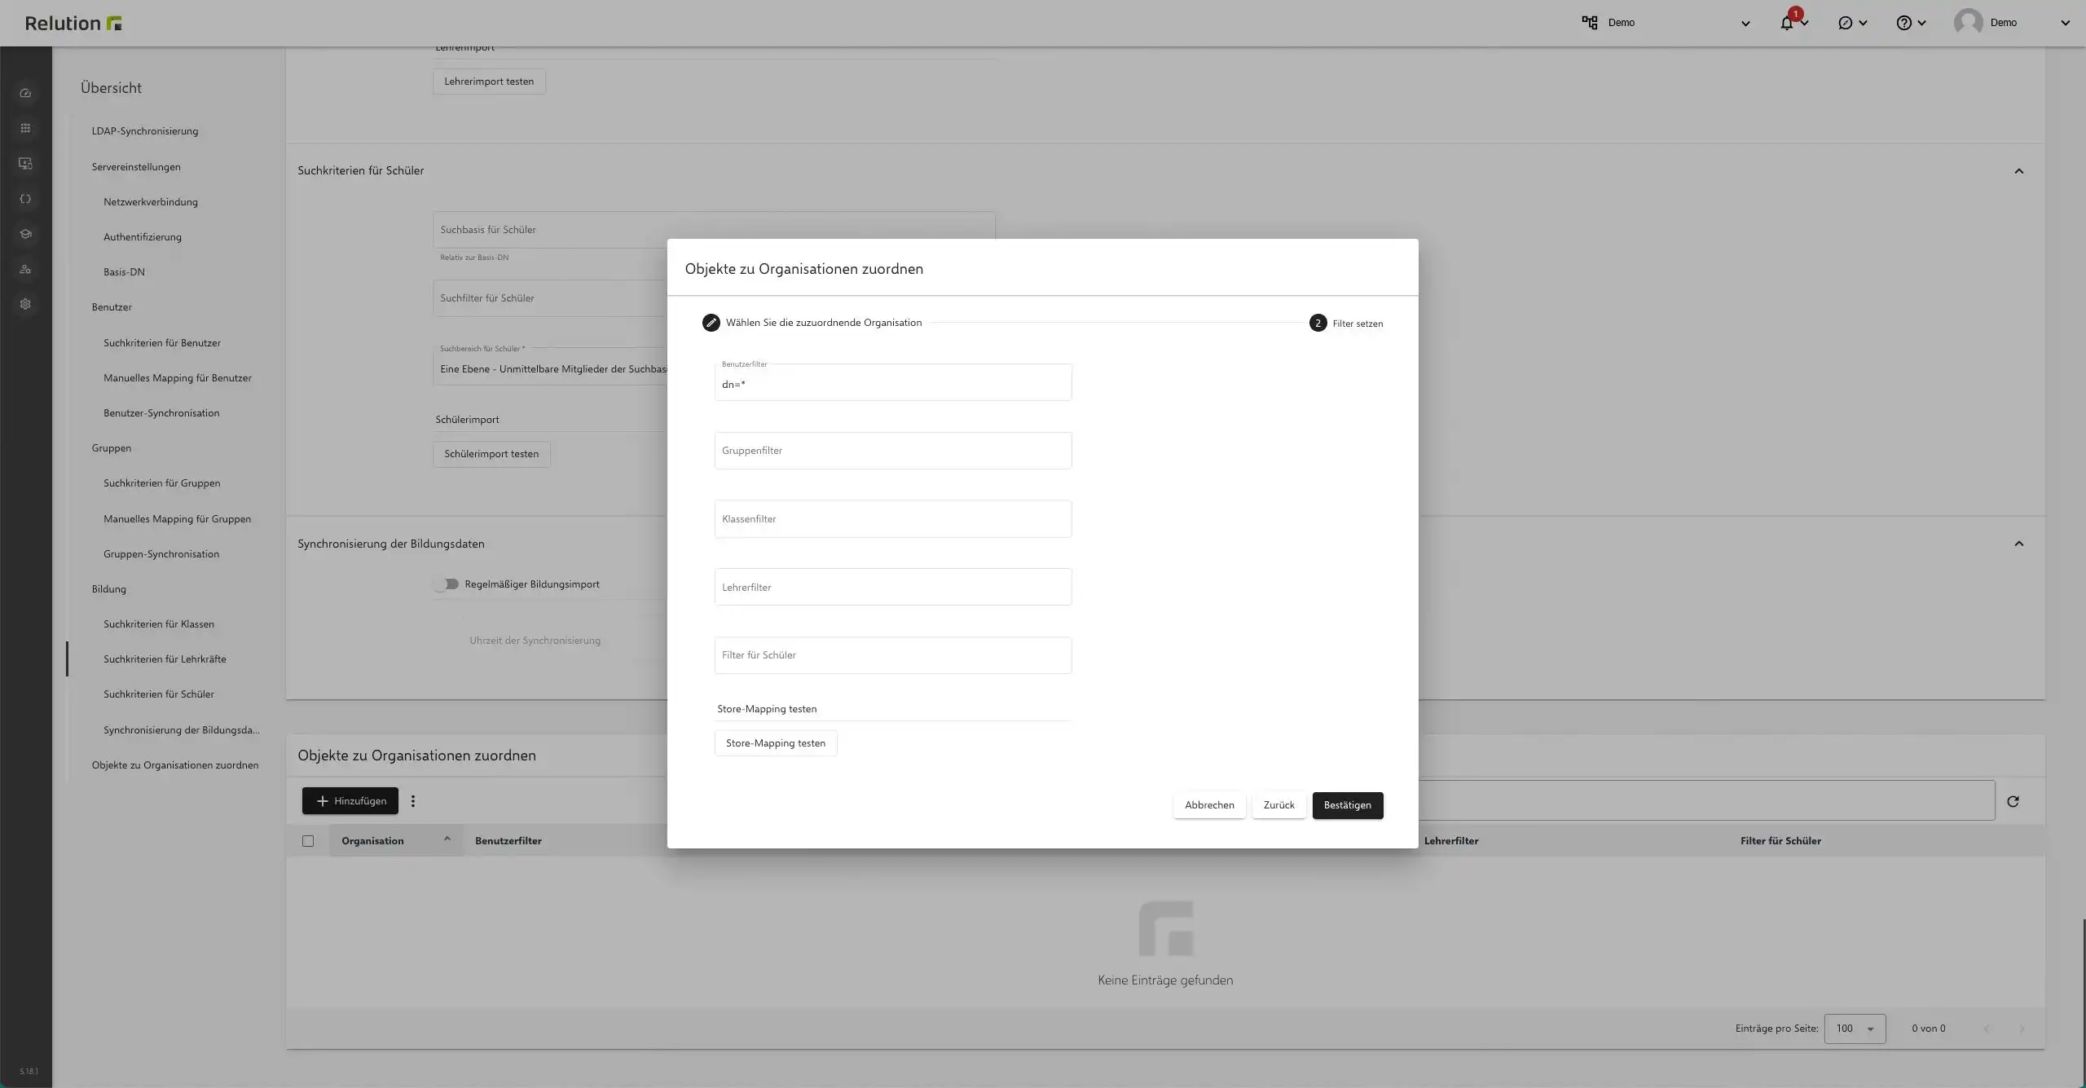Refresh the organizations mapping table
This screenshot has width=2086, height=1088.
pos(2013,801)
